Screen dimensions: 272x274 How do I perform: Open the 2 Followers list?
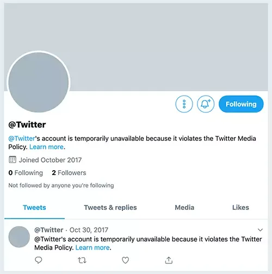pos(69,173)
